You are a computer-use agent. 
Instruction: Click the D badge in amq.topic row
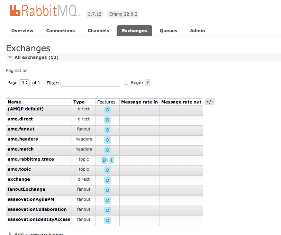(108, 170)
